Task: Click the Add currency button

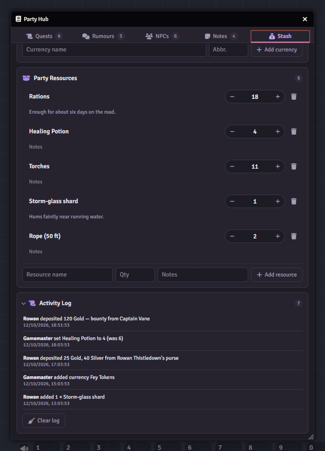Action: (277, 50)
